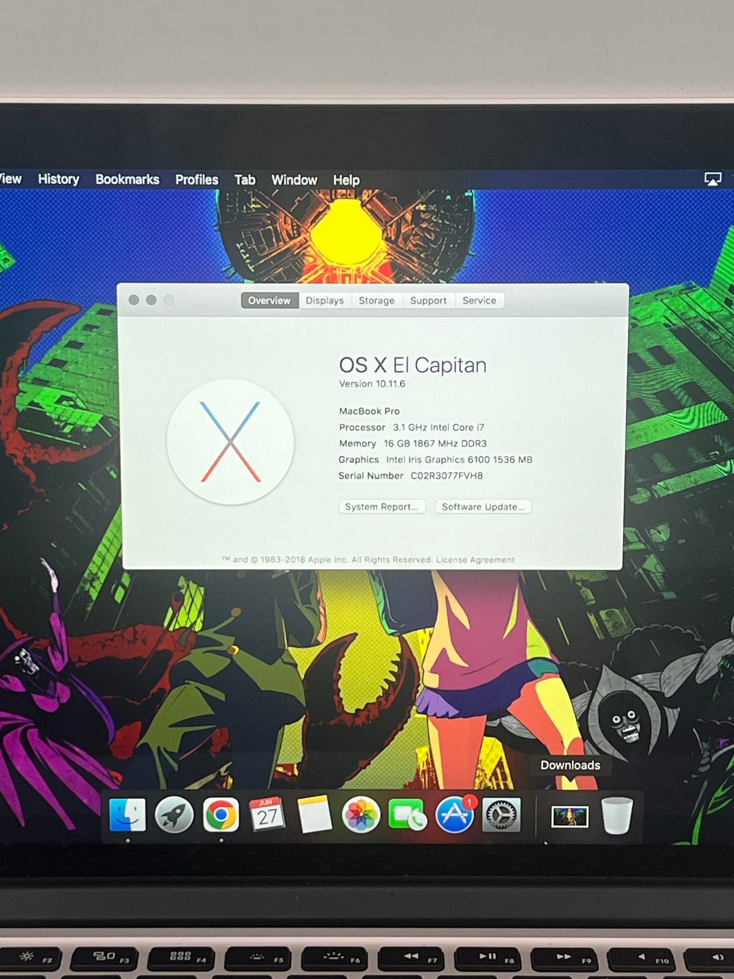Open the History menu

click(58, 179)
